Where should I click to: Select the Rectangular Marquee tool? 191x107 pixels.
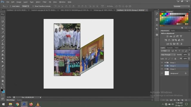[3, 18]
